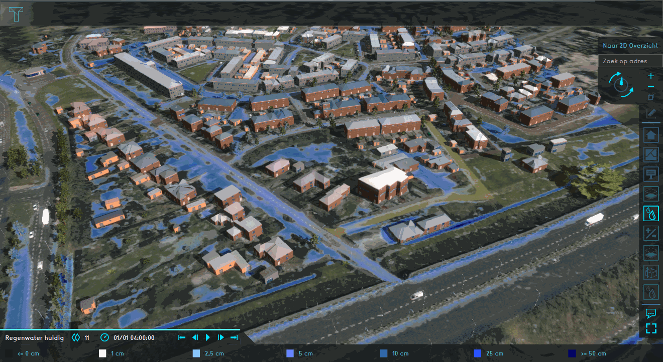Click the cyan timeline progress bar
Screen dimensions: 663x362
120,330
